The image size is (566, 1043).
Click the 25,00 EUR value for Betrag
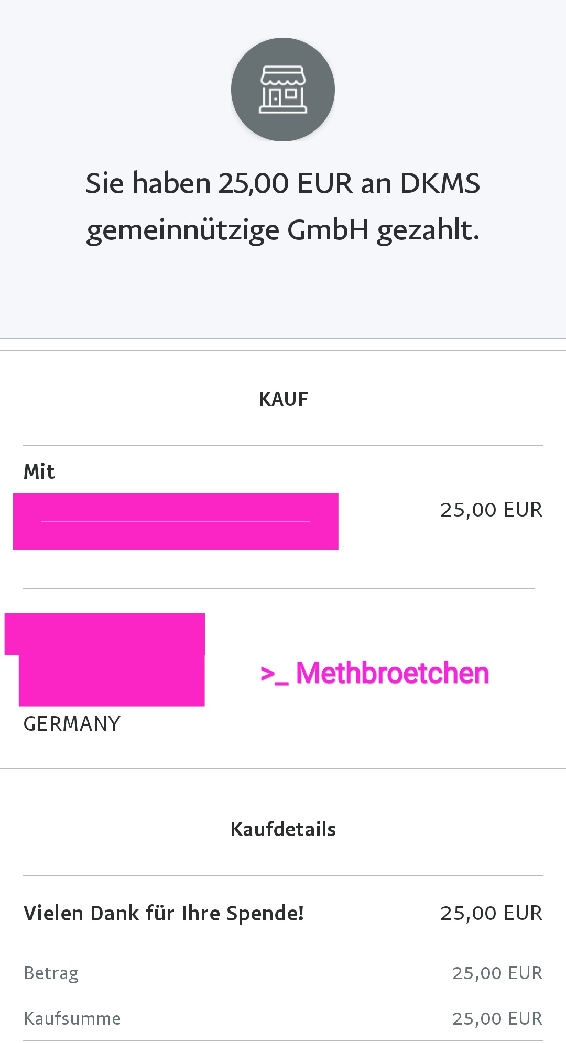coord(497,973)
